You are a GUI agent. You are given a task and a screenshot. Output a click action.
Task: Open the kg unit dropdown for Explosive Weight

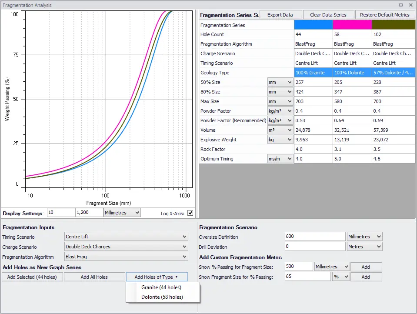click(x=280, y=140)
